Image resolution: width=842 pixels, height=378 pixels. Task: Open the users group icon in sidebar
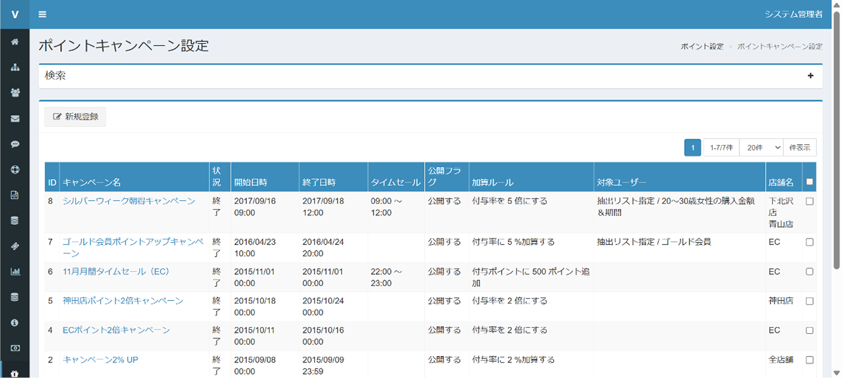coord(15,93)
